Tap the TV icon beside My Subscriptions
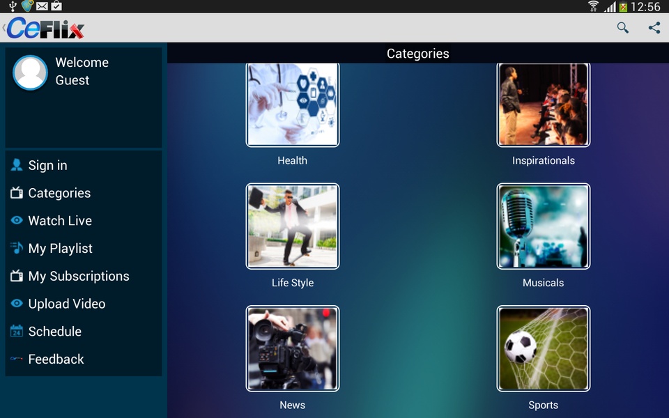 [17, 276]
